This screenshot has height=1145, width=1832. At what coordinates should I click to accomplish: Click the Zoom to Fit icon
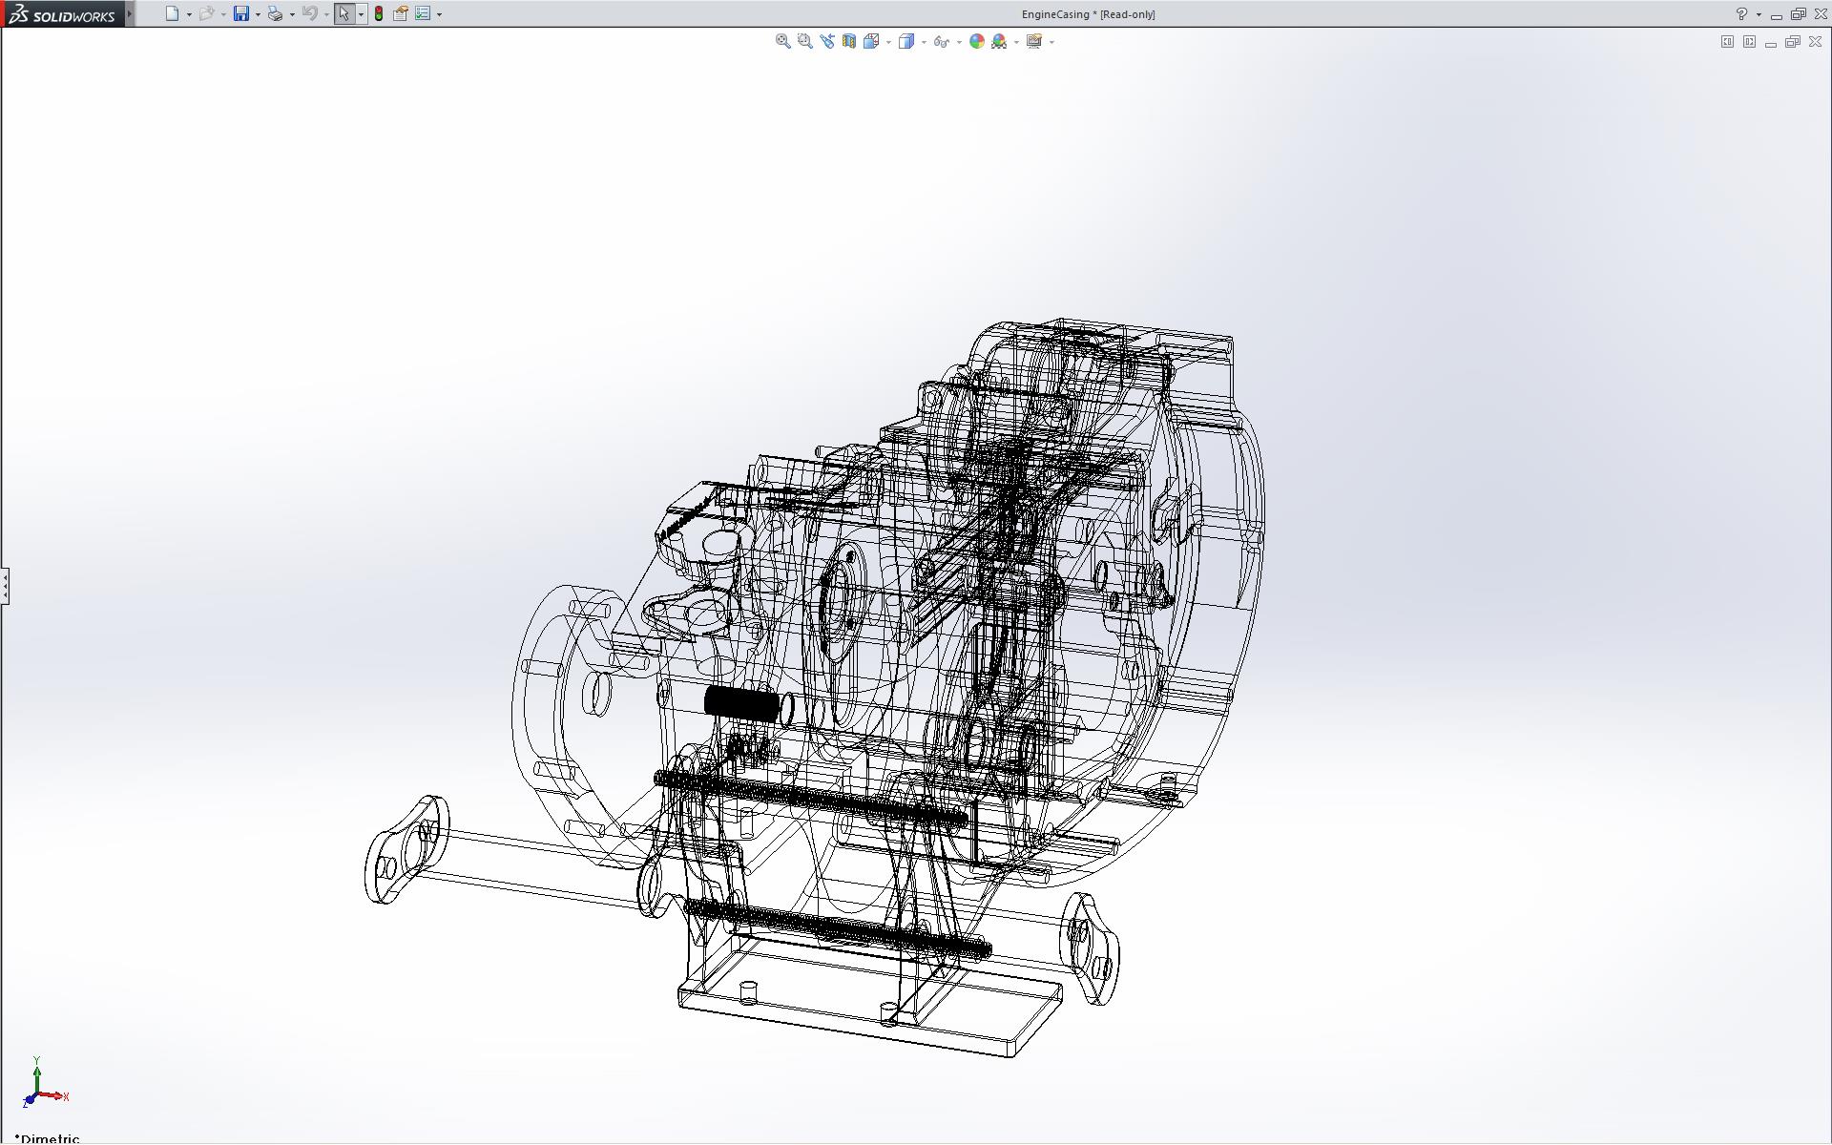pos(783,41)
